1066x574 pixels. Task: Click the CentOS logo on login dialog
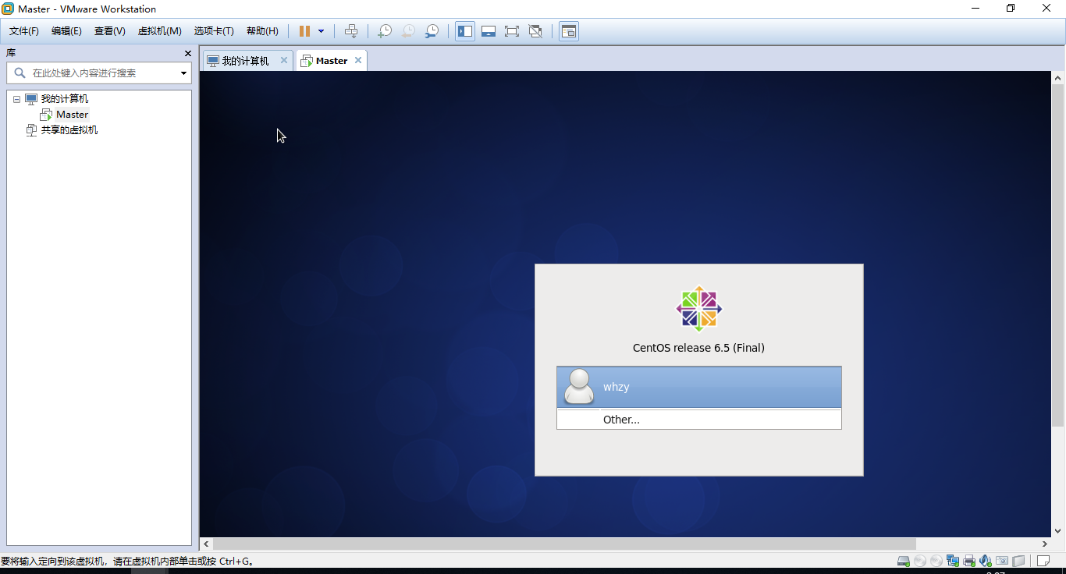[699, 309]
